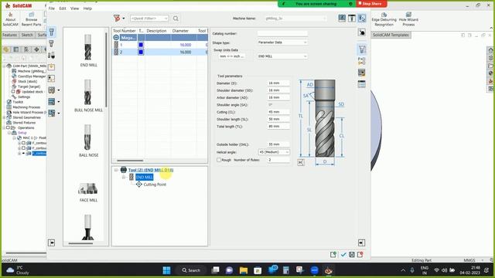
Task: Click the red page exit icon
Action: pyautogui.click(x=360, y=254)
